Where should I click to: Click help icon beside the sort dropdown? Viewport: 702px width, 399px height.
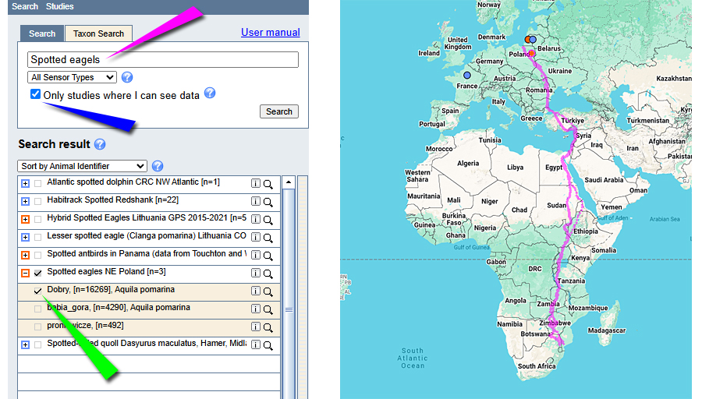tap(158, 166)
